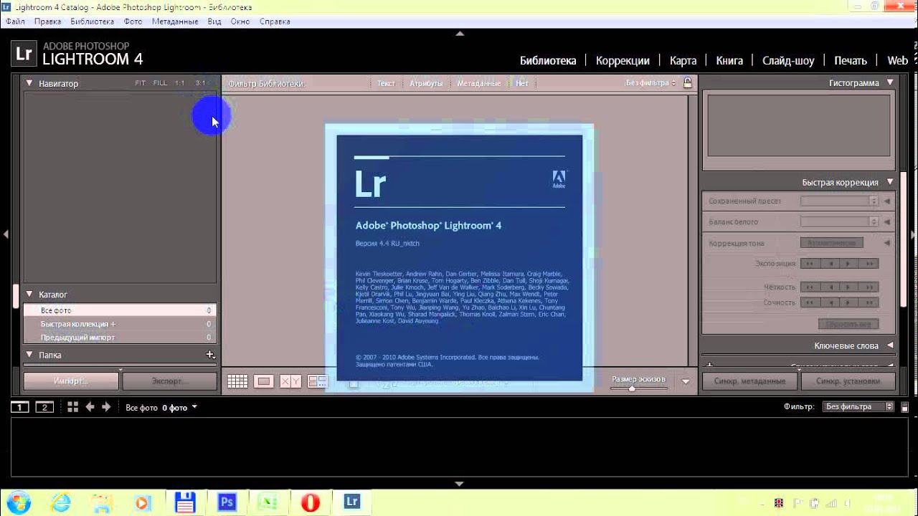Switch to the Слайд-шоу module
This screenshot has width=918, height=516.
click(x=788, y=61)
